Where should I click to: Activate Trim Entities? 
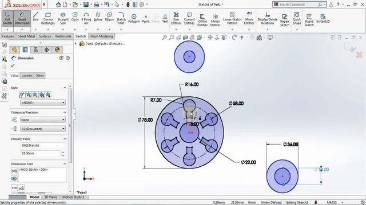tap(176, 18)
